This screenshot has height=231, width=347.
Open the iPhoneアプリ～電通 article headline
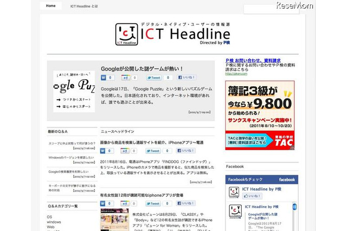point(152,143)
